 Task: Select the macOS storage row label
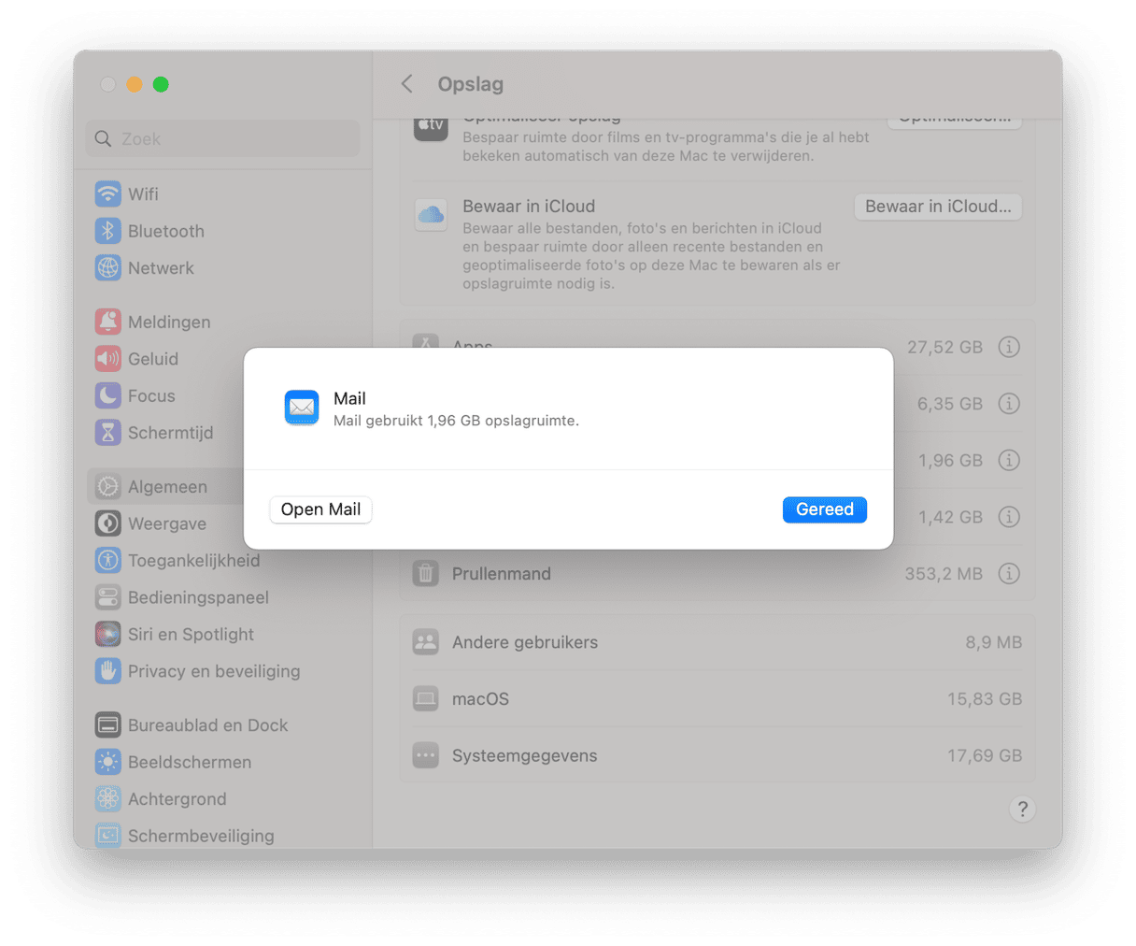pos(480,699)
